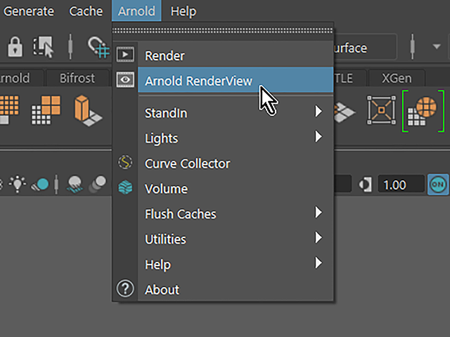Expand the StandIn submenu
Viewport: 450px width, 337px height.
click(236, 112)
